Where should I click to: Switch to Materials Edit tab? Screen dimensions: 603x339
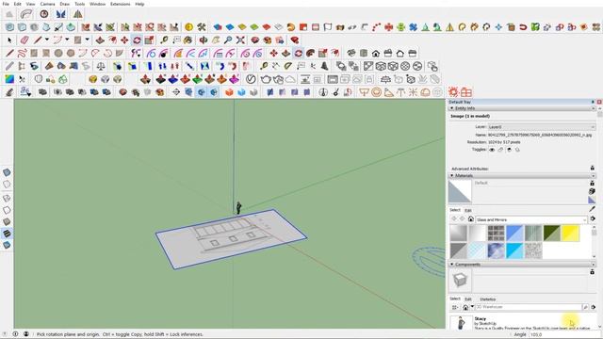point(468,210)
